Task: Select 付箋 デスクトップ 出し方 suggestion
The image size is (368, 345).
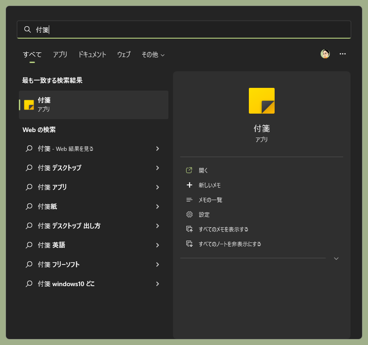Action: pyautogui.click(x=94, y=226)
